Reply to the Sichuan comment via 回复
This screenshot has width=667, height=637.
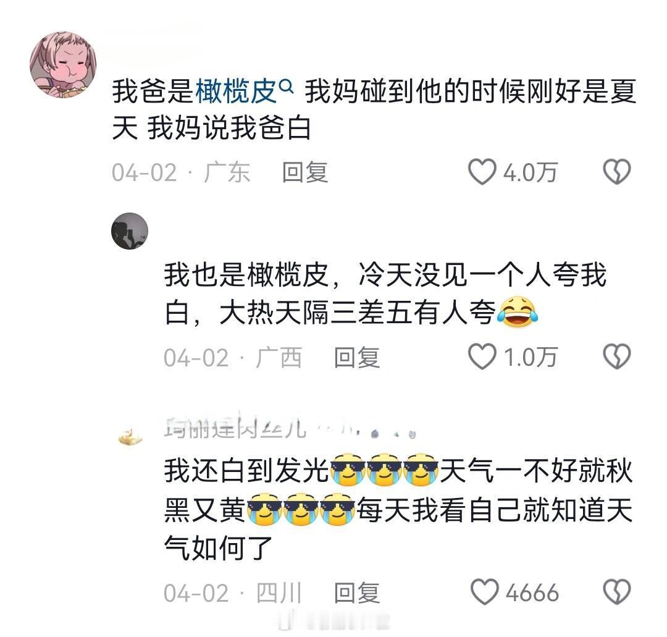coord(357,593)
